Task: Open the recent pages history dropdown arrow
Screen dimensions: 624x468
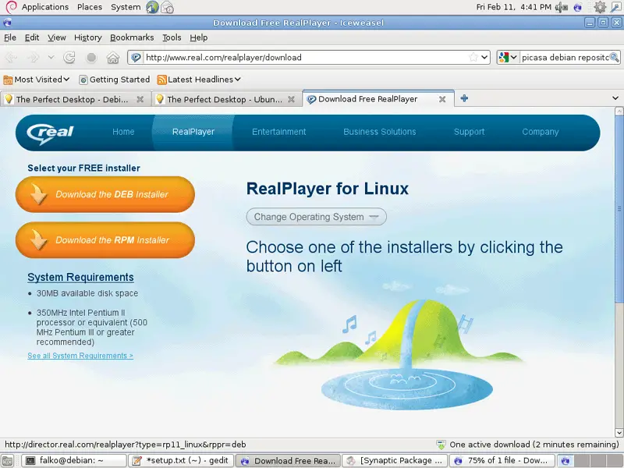Action: [51, 57]
